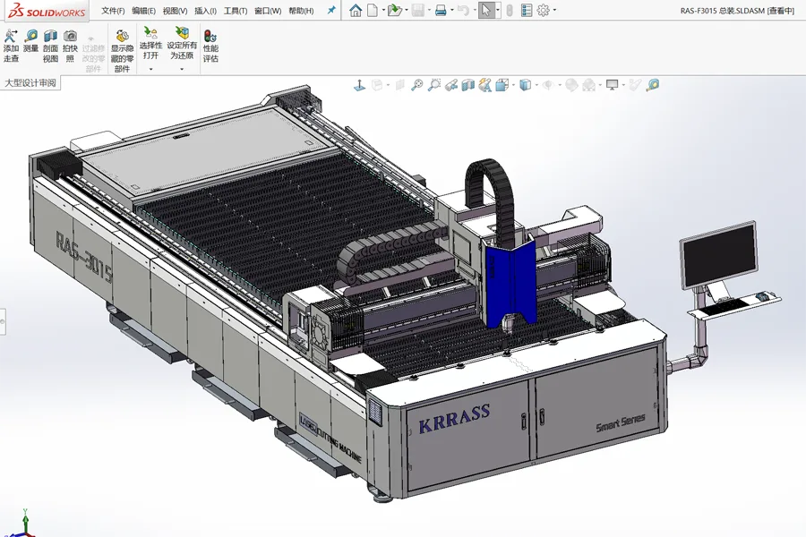Take a Snapshot (拍快照) with camera icon

tap(70, 47)
